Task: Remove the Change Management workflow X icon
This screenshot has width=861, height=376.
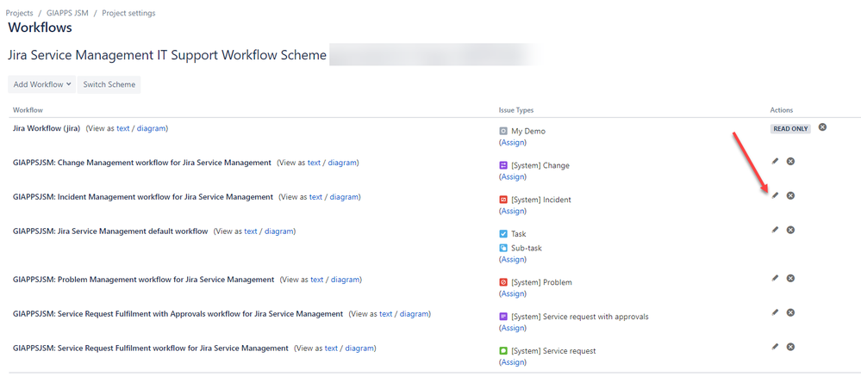Action: (x=790, y=161)
